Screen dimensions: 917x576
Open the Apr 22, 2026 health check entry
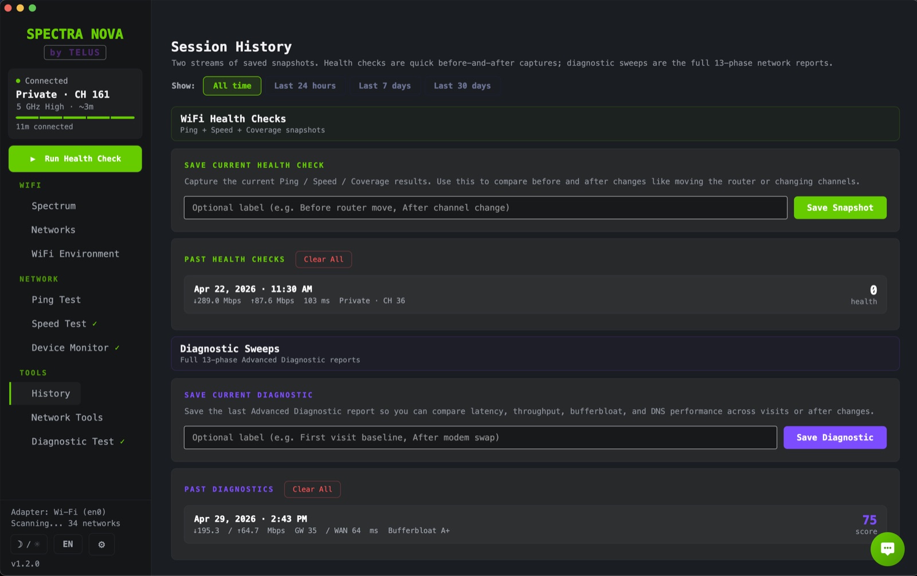535,294
